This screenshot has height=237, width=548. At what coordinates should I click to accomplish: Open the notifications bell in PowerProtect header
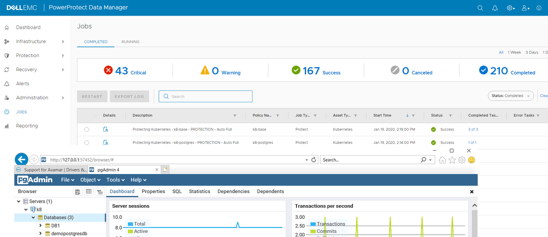point(495,8)
